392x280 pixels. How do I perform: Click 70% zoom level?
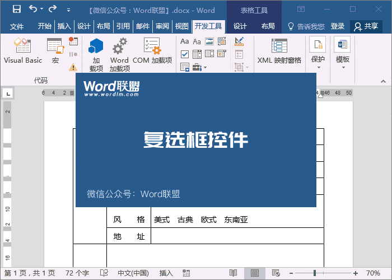click(x=373, y=273)
